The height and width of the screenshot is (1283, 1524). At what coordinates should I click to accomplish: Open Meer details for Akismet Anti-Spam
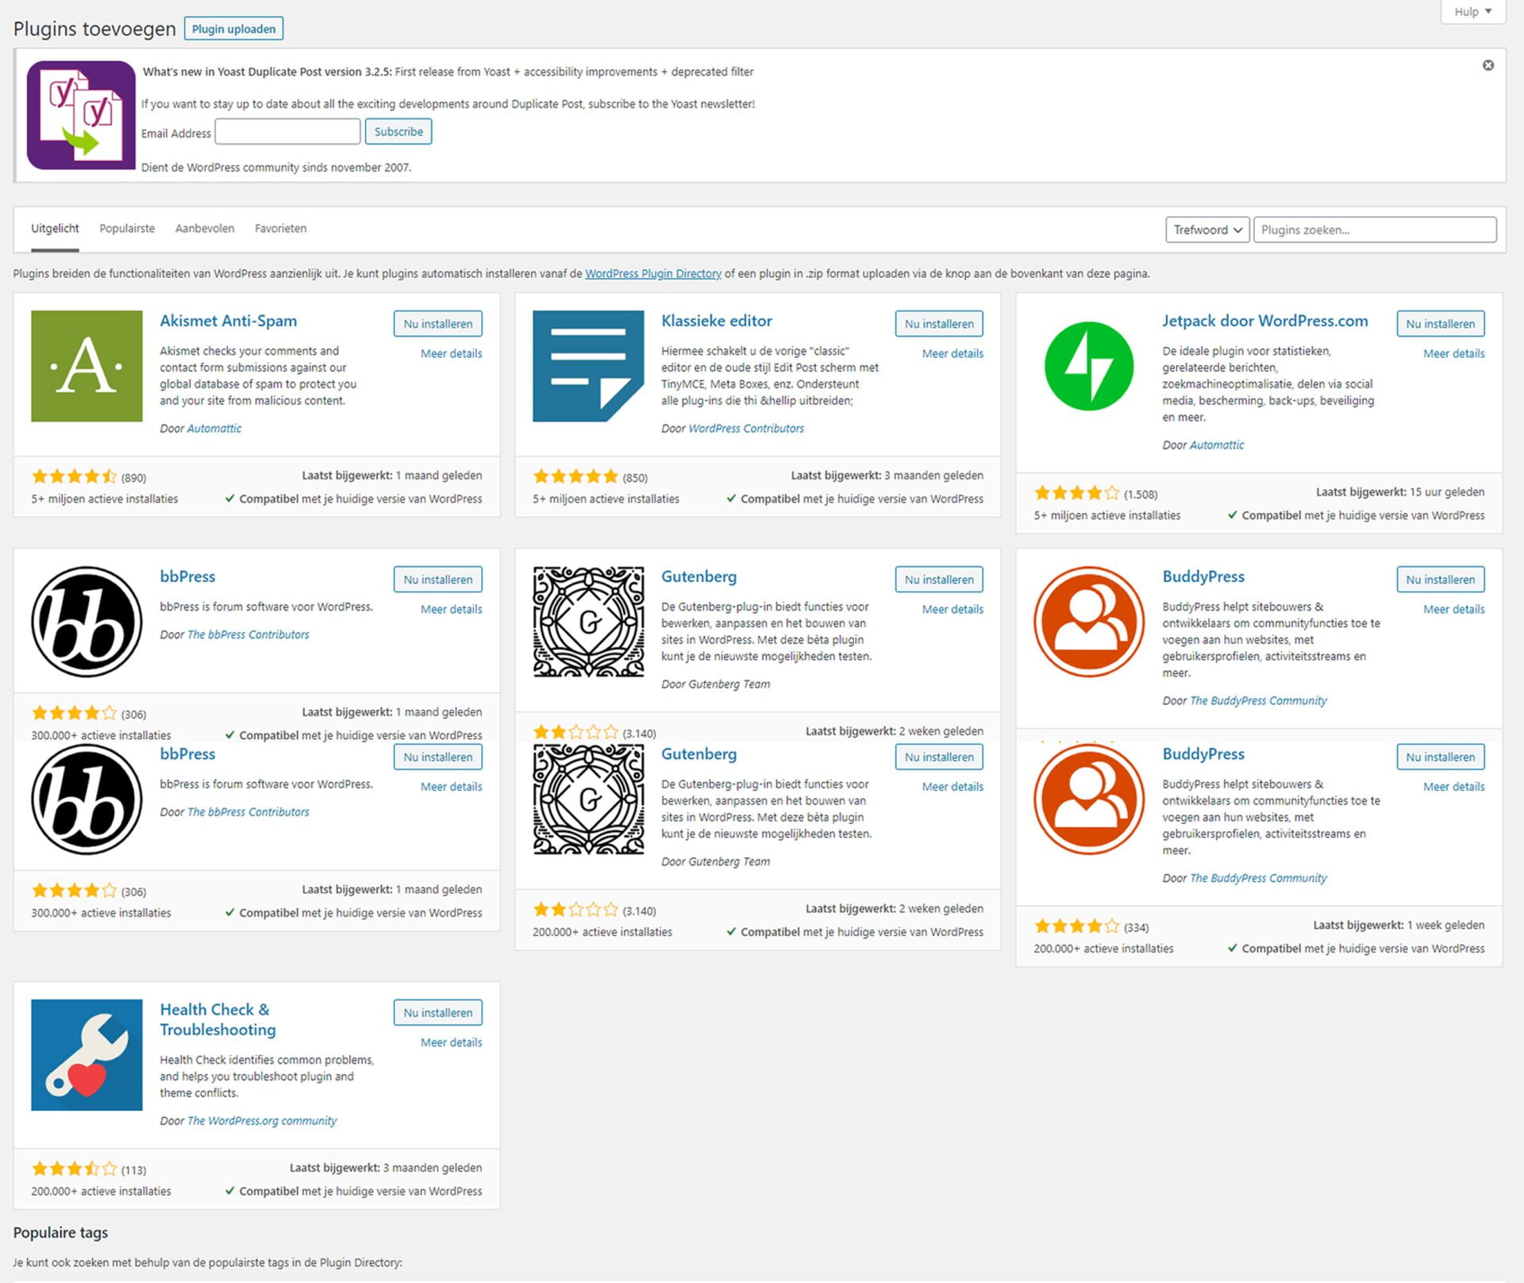pos(451,353)
